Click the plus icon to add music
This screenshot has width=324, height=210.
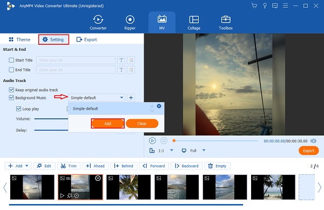[131, 98]
